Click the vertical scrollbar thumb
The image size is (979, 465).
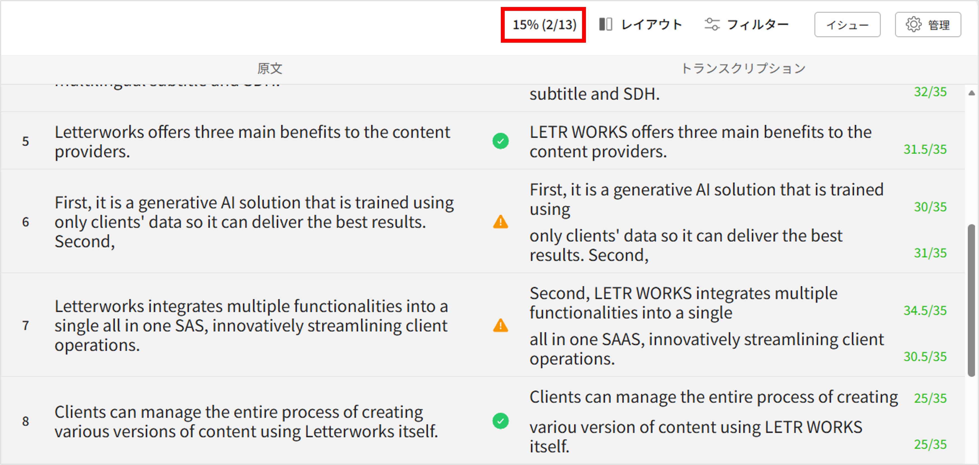pos(971,300)
